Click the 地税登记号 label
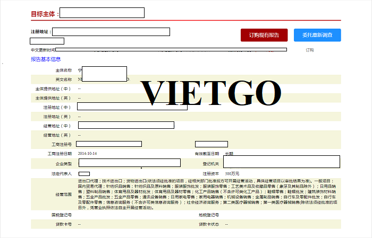372x238 pixels. [209, 215]
